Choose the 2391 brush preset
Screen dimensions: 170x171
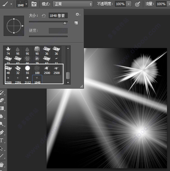18,80
